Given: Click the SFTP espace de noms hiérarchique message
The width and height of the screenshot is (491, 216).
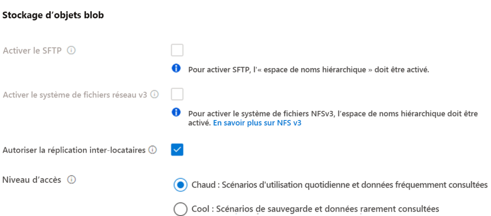Looking at the screenshot, I should [308, 70].
